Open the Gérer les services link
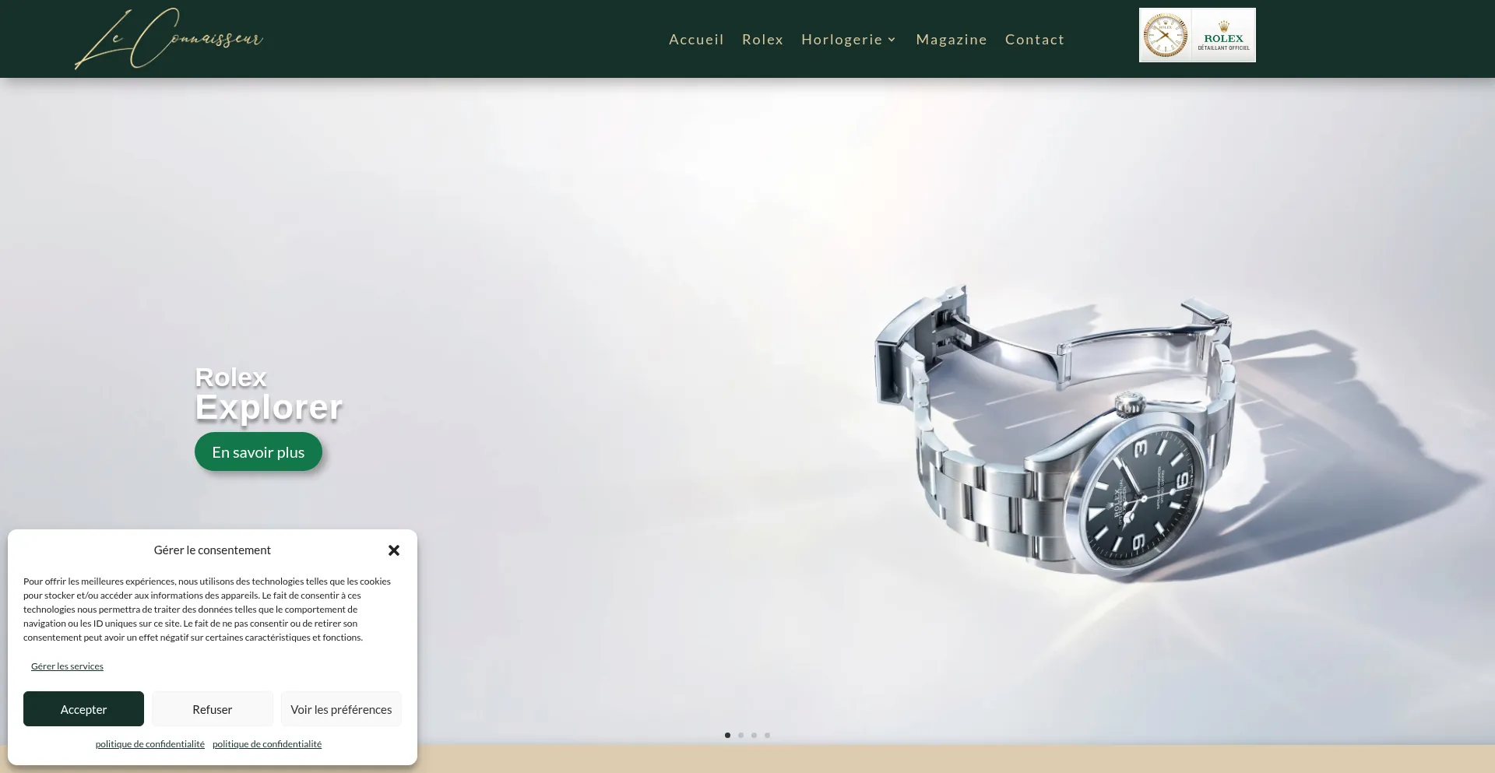 (x=67, y=666)
